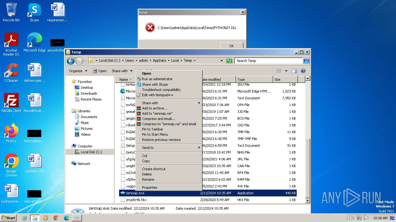This screenshot has height=222, width=396.
Task: Launch FileZilla Client shortcut
Action: tap(11, 103)
